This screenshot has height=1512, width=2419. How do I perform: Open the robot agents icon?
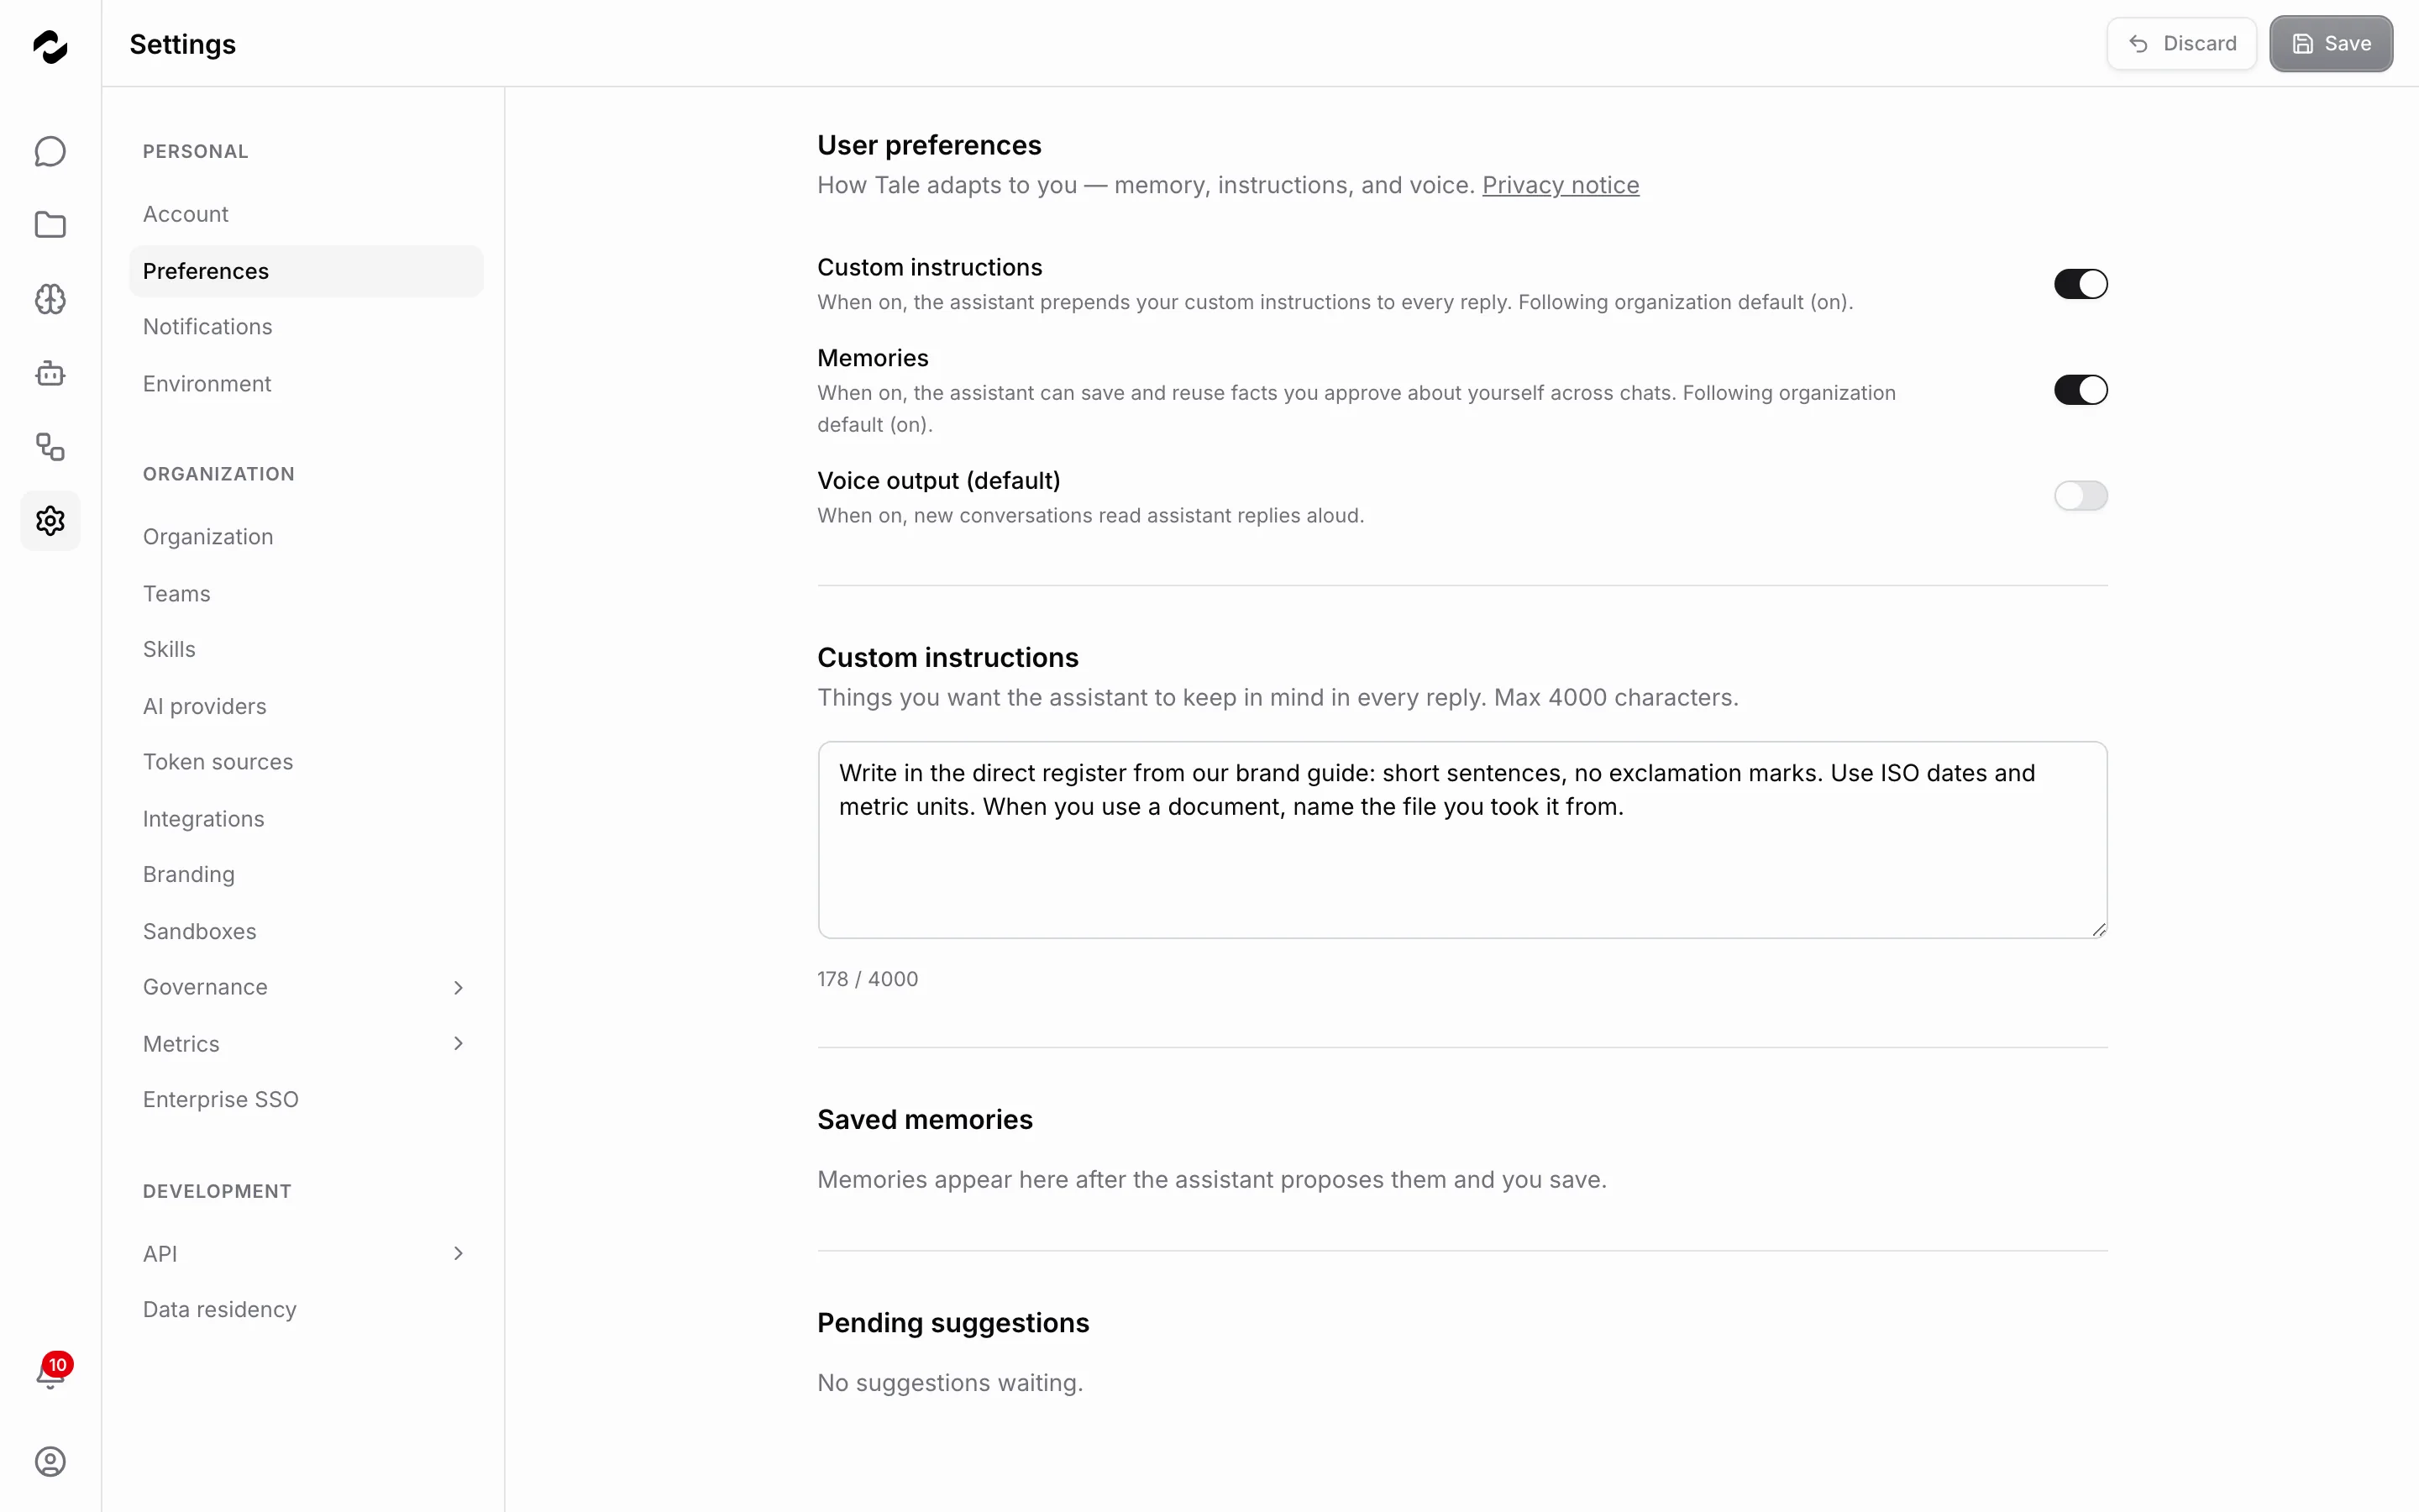(x=50, y=373)
